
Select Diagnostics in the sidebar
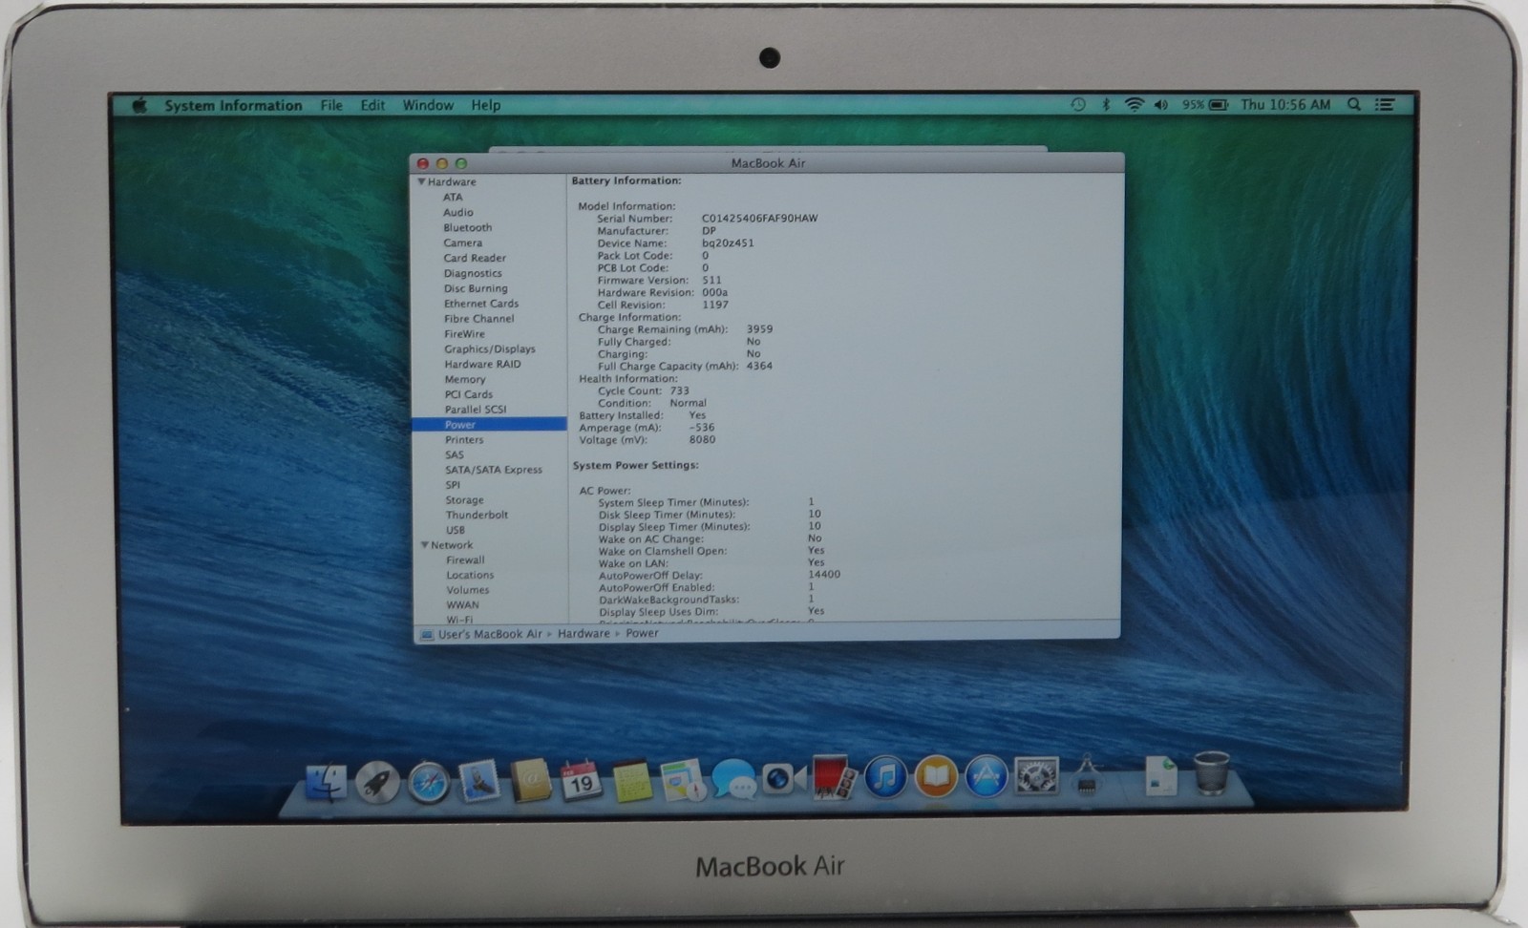pos(472,273)
